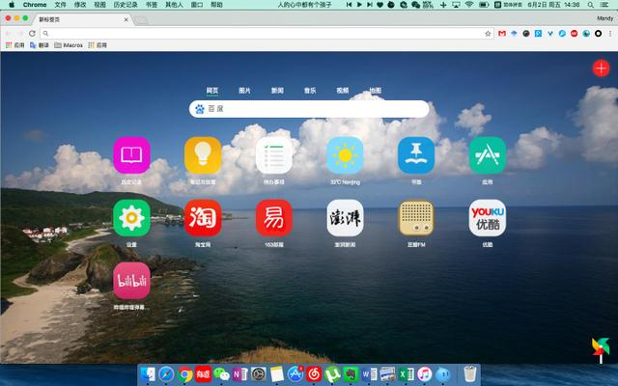Play the song from menu bar
The width and height of the screenshot is (618, 386).
coord(359,5)
